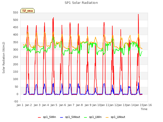Click the Jan 6 x-axis label
Viewport: 163px width, 122px height.
tap(62, 105)
